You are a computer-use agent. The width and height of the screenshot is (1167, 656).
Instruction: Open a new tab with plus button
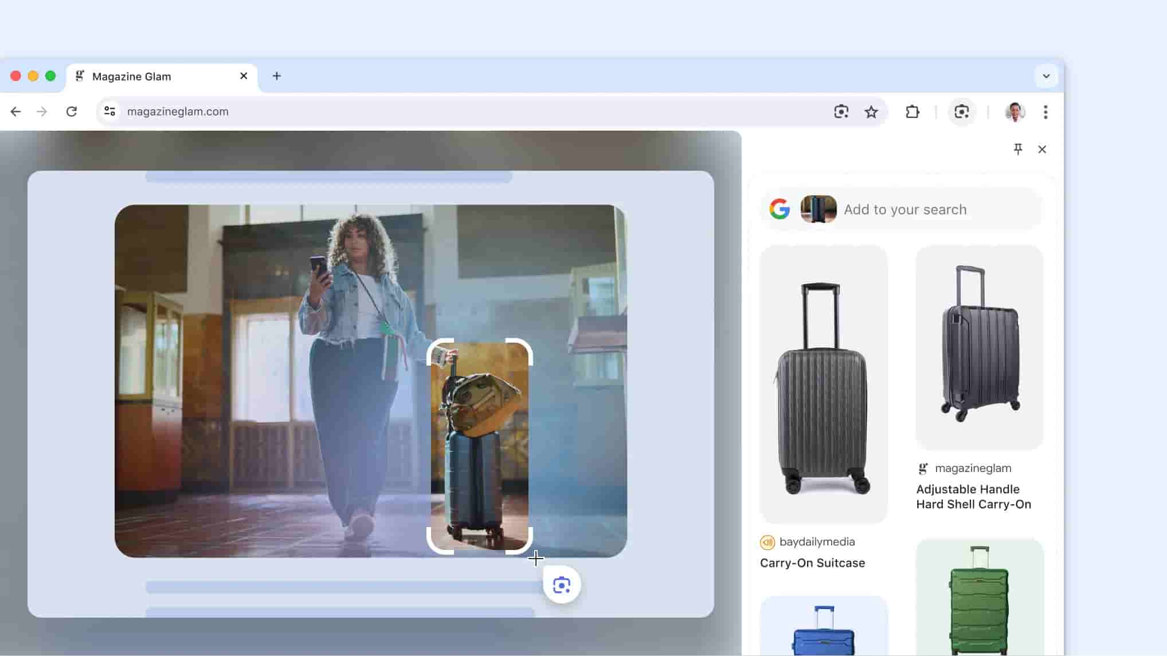pyautogui.click(x=277, y=76)
